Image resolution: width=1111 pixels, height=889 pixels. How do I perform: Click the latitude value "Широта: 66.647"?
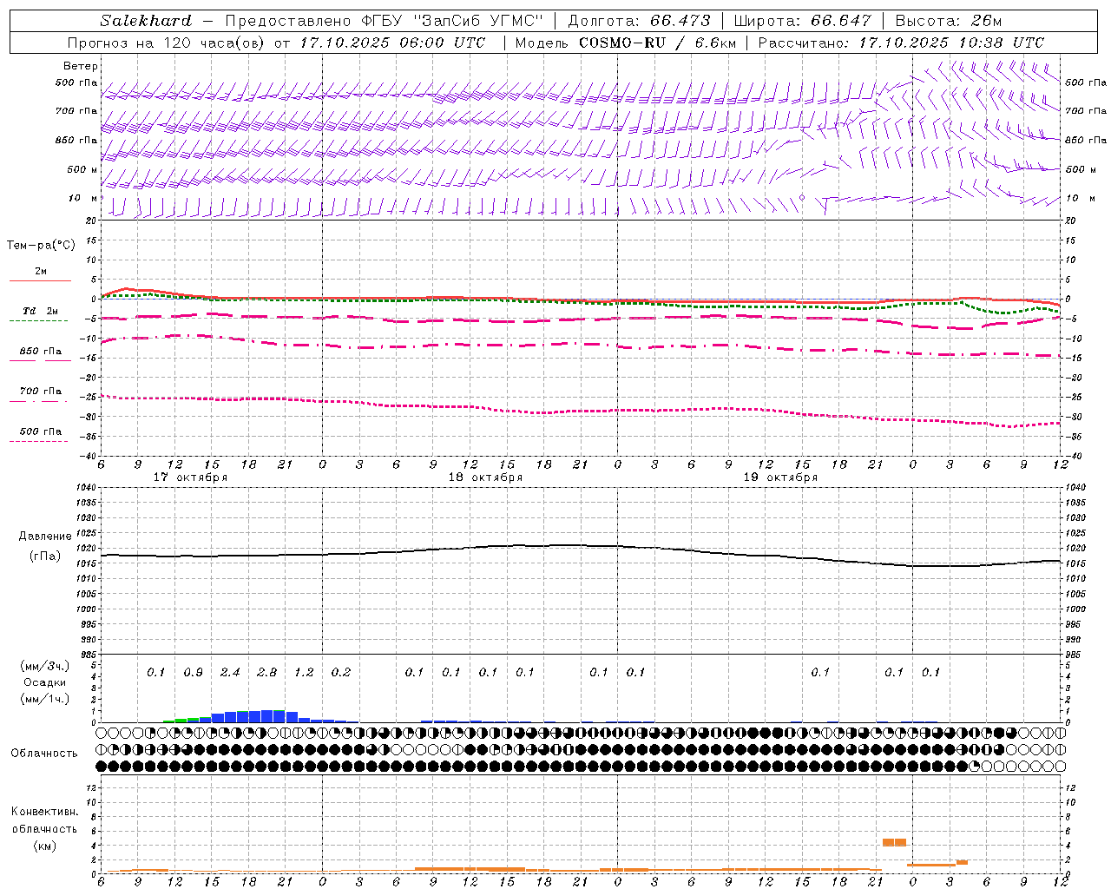pyautogui.click(x=802, y=21)
